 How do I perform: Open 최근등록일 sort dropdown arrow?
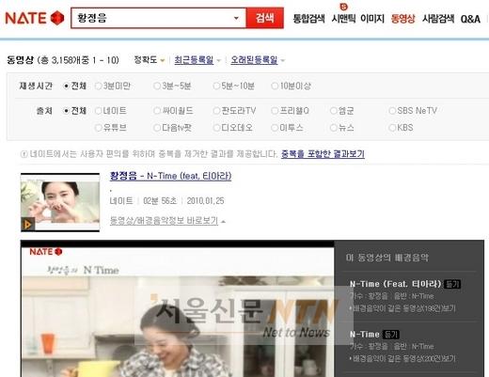(x=219, y=60)
